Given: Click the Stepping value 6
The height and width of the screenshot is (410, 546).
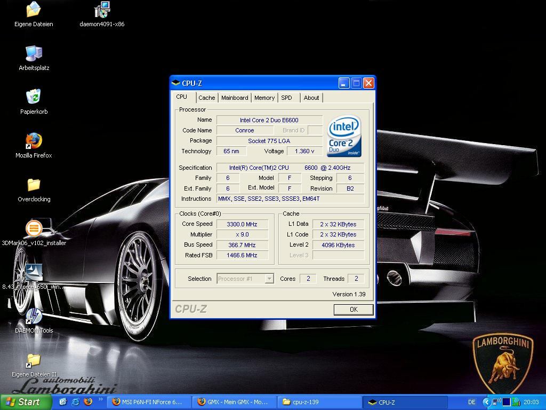Looking at the screenshot, I should tap(350, 178).
